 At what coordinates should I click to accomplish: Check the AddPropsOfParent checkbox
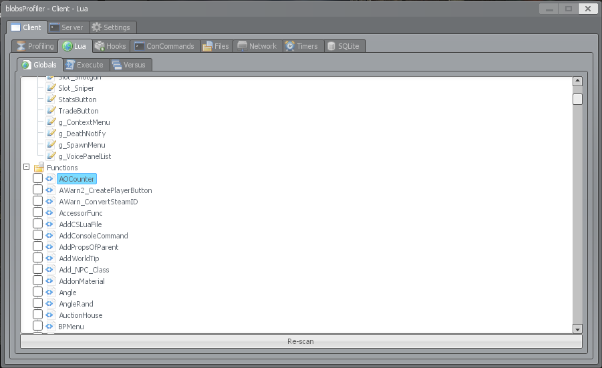[37, 246]
